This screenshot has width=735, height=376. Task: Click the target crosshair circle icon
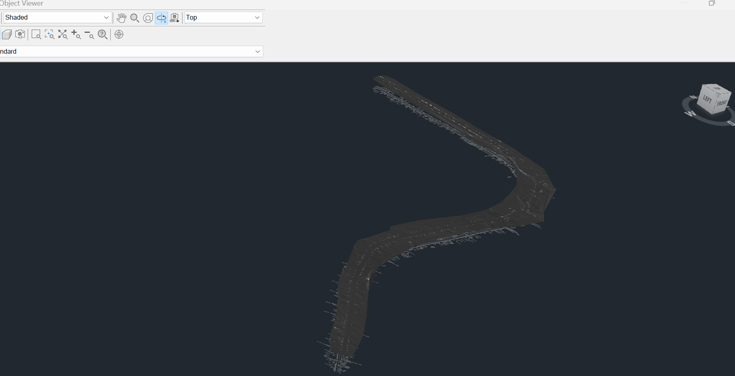[119, 34]
